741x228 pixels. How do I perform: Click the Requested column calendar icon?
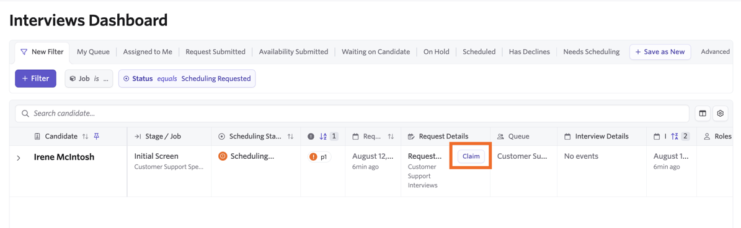click(x=356, y=136)
